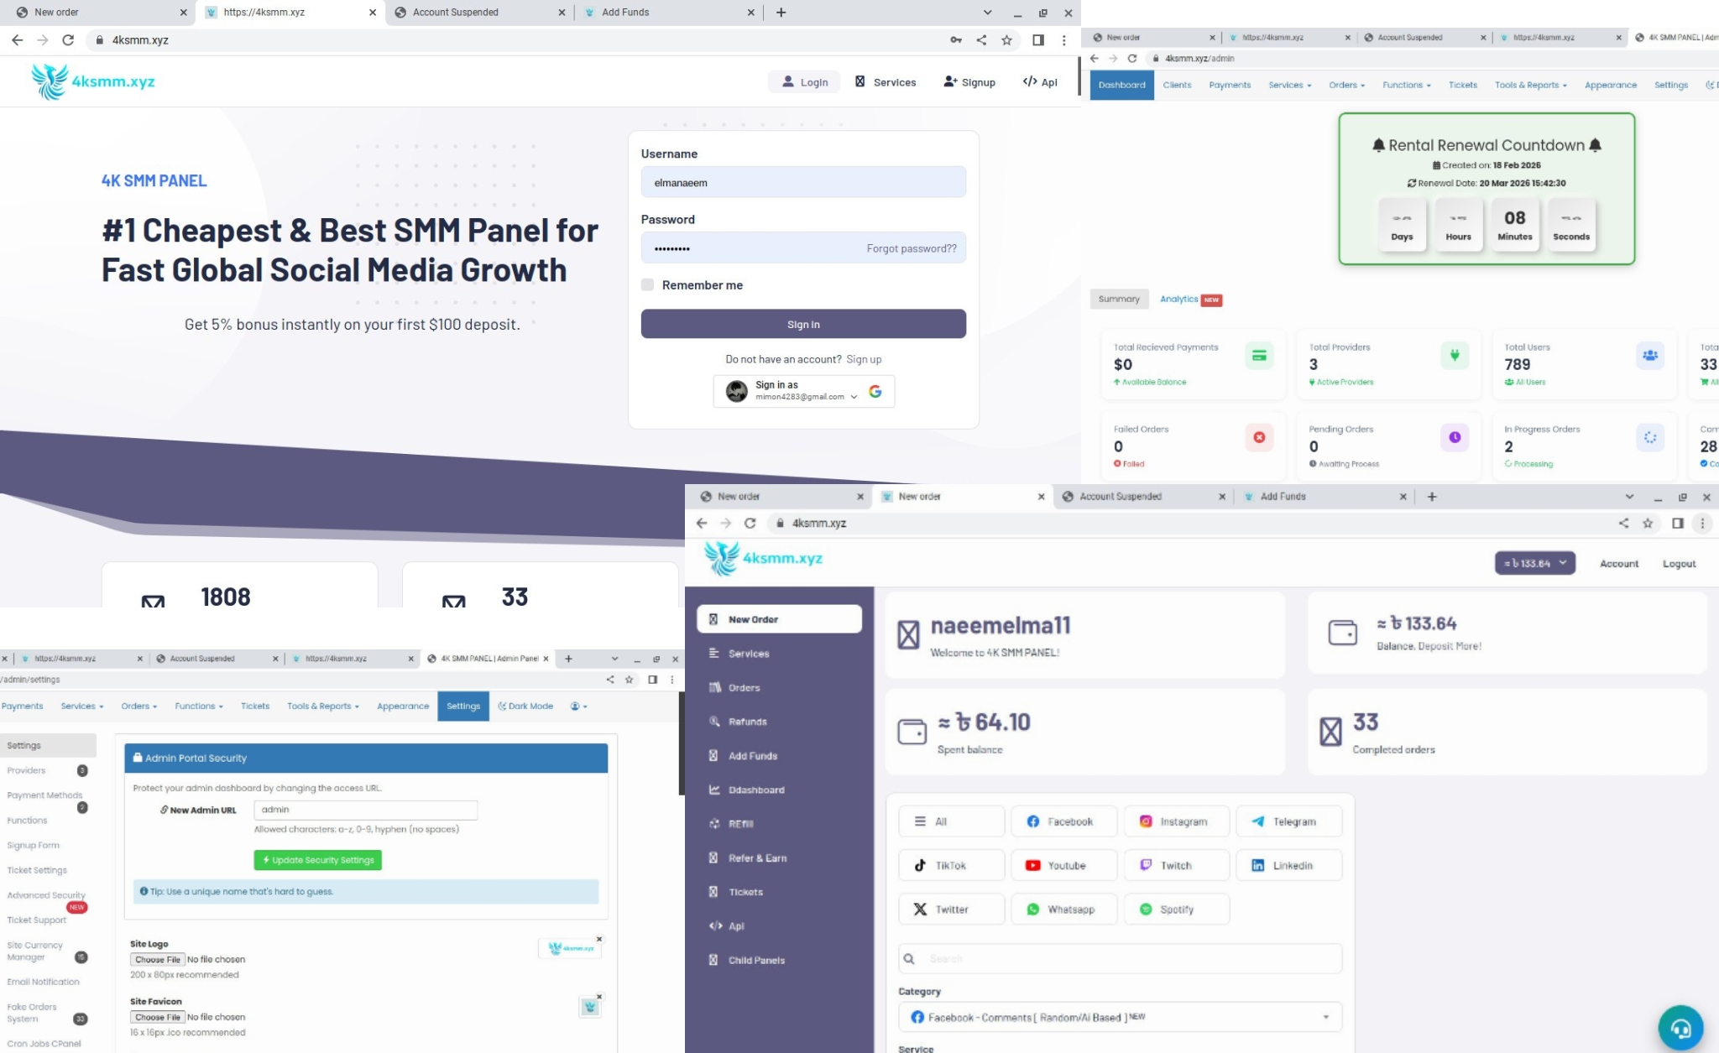This screenshot has width=1719, height=1053.
Task: Click the Forgot password link
Action: pyautogui.click(x=912, y=248)
